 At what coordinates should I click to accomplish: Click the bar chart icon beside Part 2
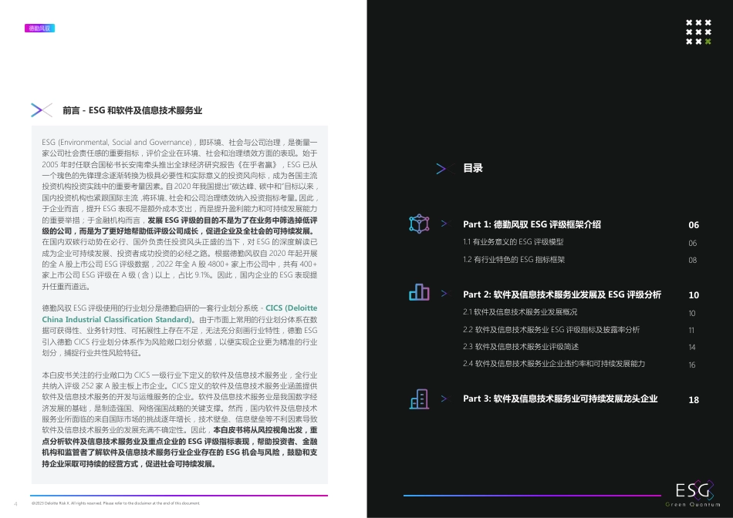(419, 292)
